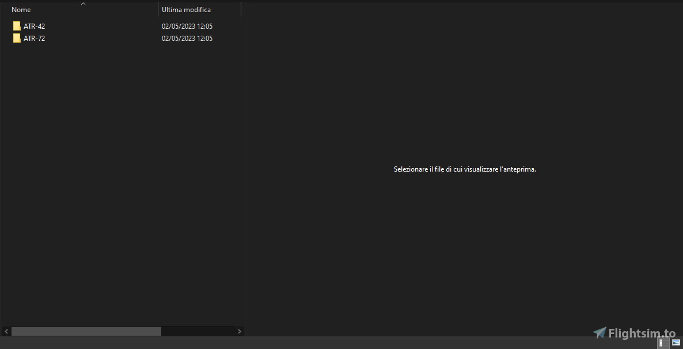Switch to details view in status bar
The image size is (683, 349).
[x=663, y=343]
